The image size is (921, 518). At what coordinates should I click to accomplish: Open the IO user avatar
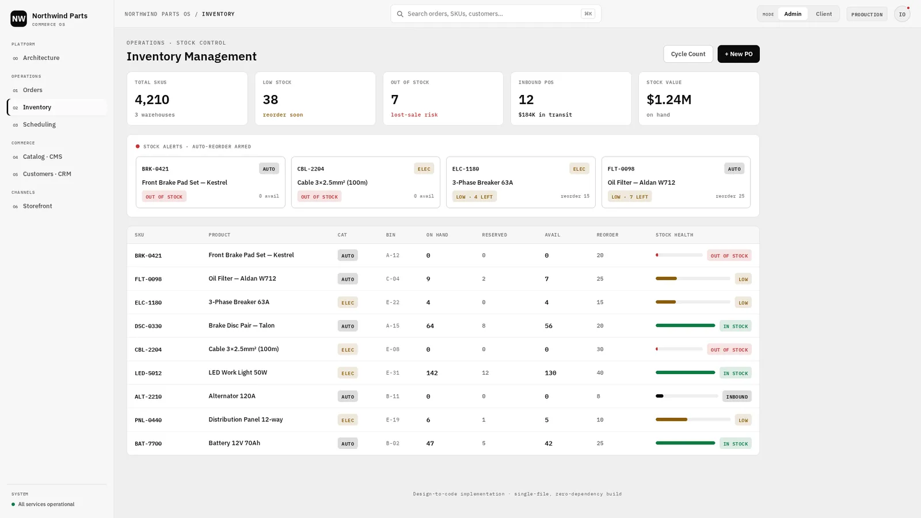(902, 14)
